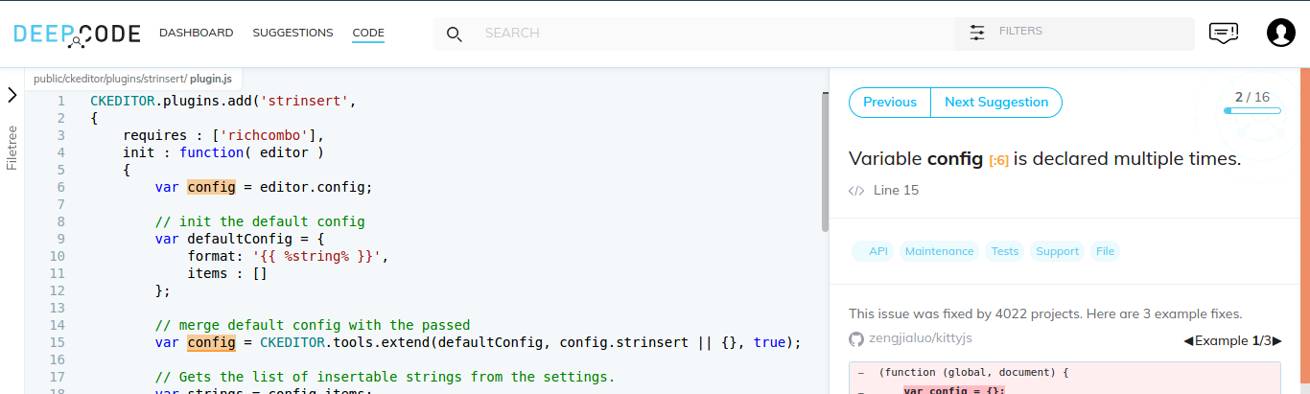Screen dimensions: 1310x394
Task: Click the 'var defaultConfig = {' code line
Action: [x=240, y=239]
